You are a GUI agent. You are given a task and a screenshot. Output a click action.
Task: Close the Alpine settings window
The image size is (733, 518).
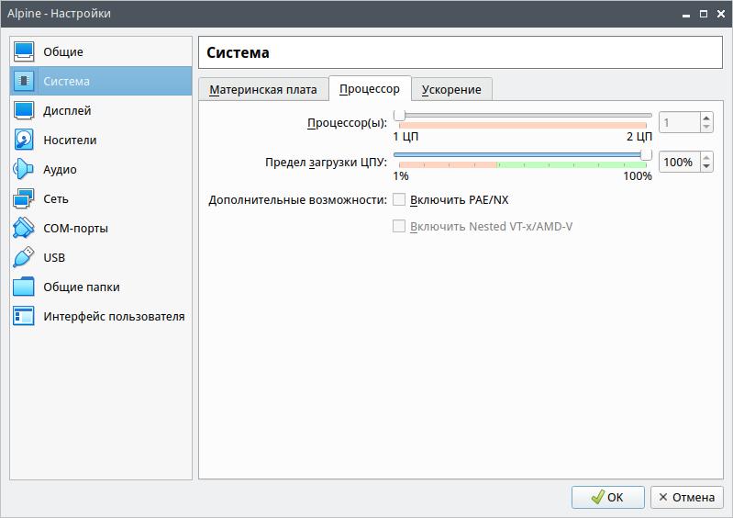721,14
